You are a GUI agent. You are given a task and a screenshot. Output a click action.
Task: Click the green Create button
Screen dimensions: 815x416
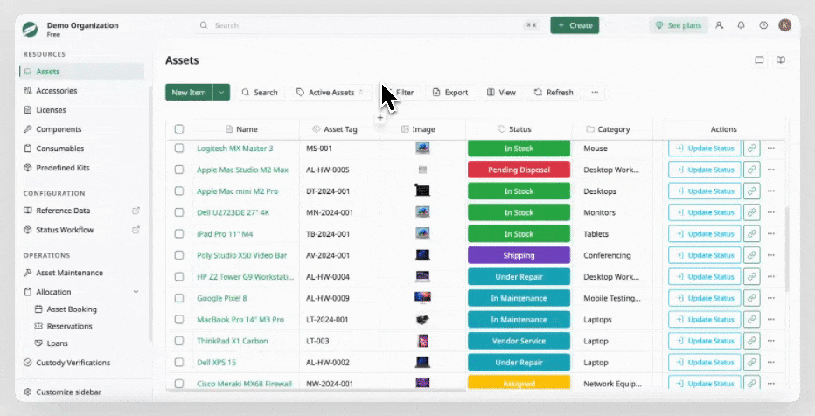click(x=575, y=25)
